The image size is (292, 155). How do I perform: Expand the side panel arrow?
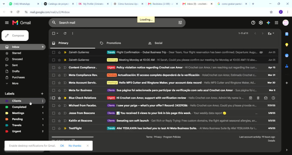(x=287, y=150)
